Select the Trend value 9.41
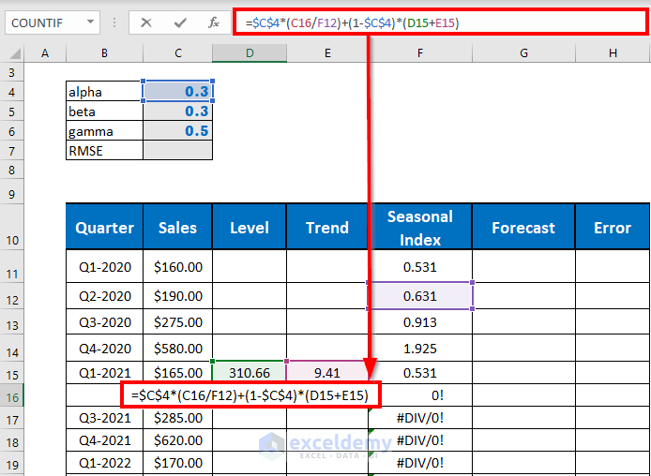Screen dimensions: 651x476 point(326,373)
